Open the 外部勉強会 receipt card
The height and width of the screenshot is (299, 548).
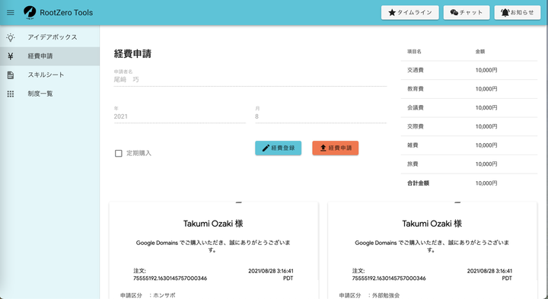[x=432, y=250]
